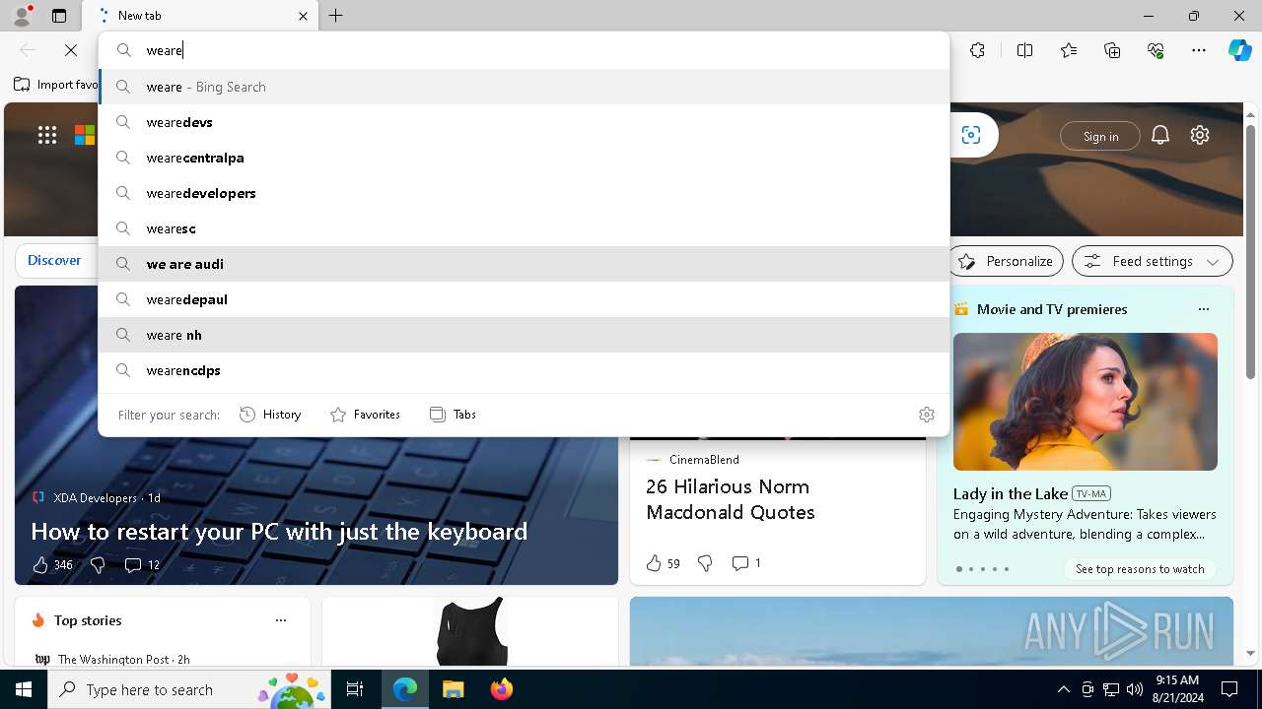Open search suggestion settings gear
The image size is (1262, 709).
[x=926, y=415]
